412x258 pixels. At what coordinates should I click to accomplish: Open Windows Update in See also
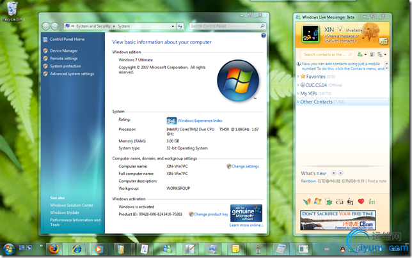pyautogui.click(x=65, y=213)
